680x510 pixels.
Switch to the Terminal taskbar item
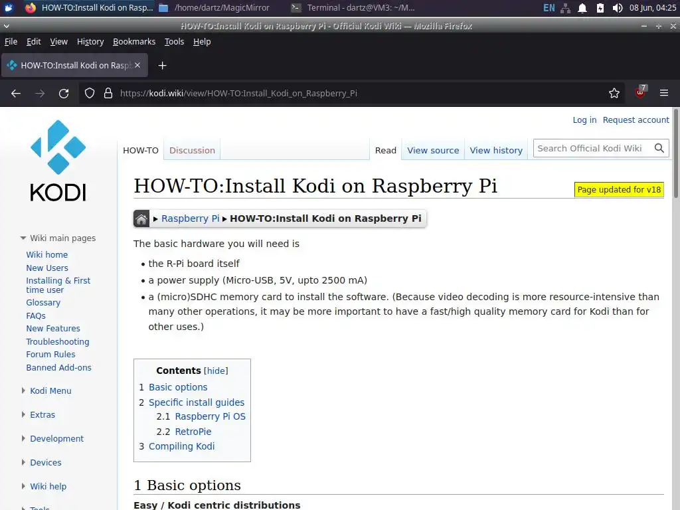click(353, 8)
